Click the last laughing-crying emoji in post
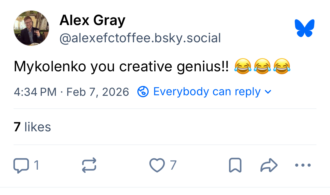 pyautogui.click(x=281, y=67)
